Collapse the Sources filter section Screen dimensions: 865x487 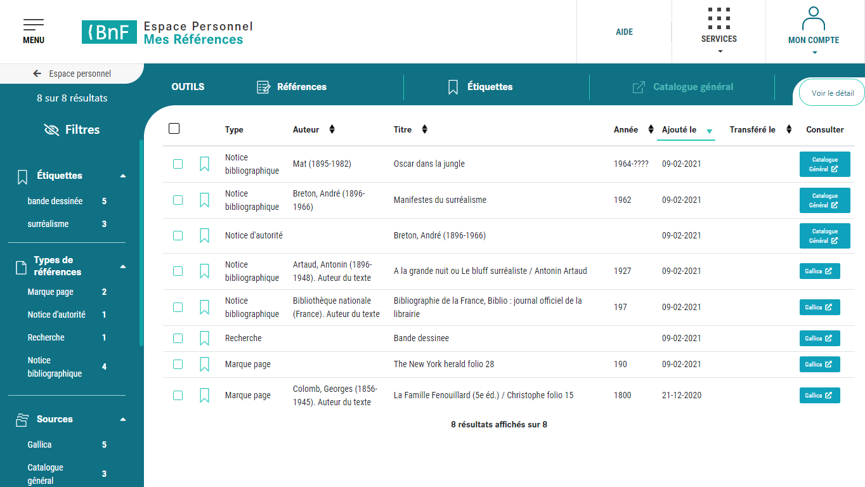(123, 419)
